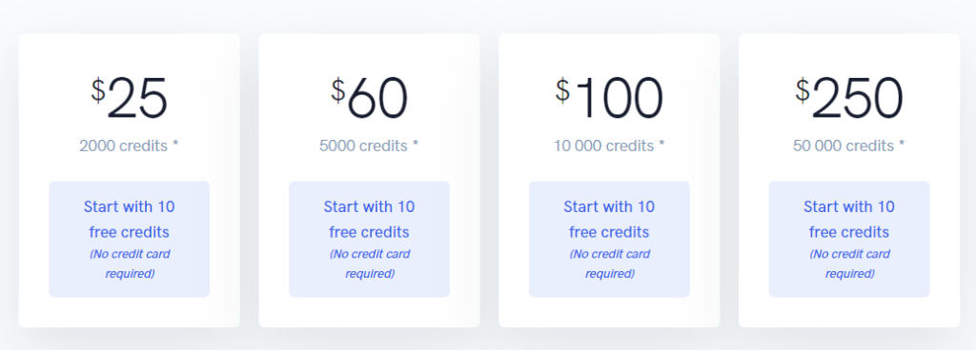Viewport: 976px width, 350px height.
Task: Click "No credit card required" under $25 plan
Action: click(x=130, y=263)
